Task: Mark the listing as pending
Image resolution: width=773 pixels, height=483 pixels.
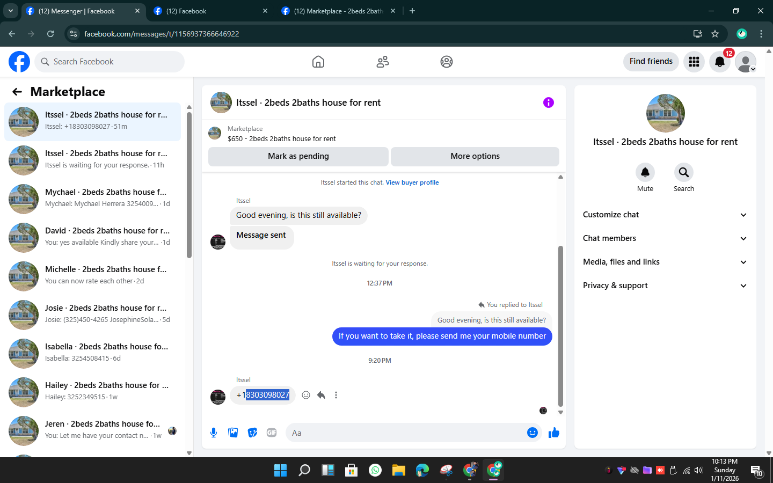Action: coord(298,156)
